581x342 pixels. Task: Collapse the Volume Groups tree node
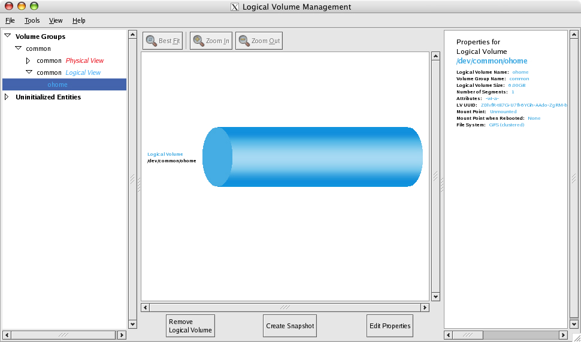7,36
